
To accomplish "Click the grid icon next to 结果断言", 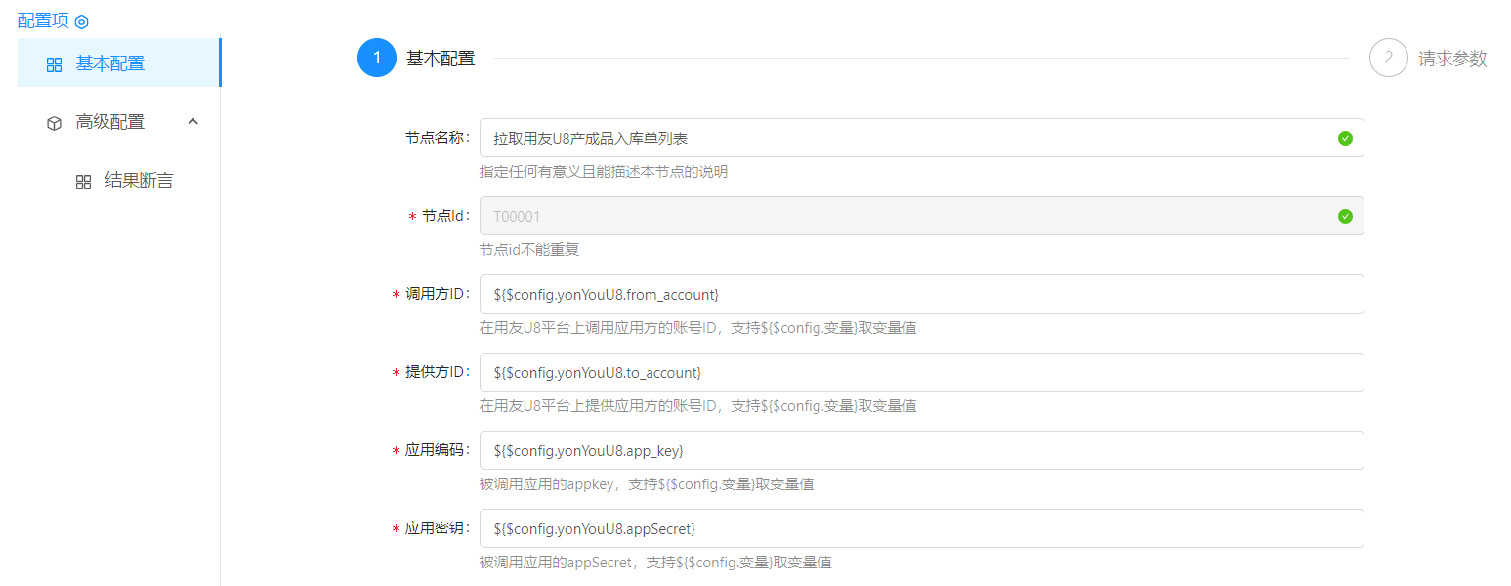I will [84, 182].
